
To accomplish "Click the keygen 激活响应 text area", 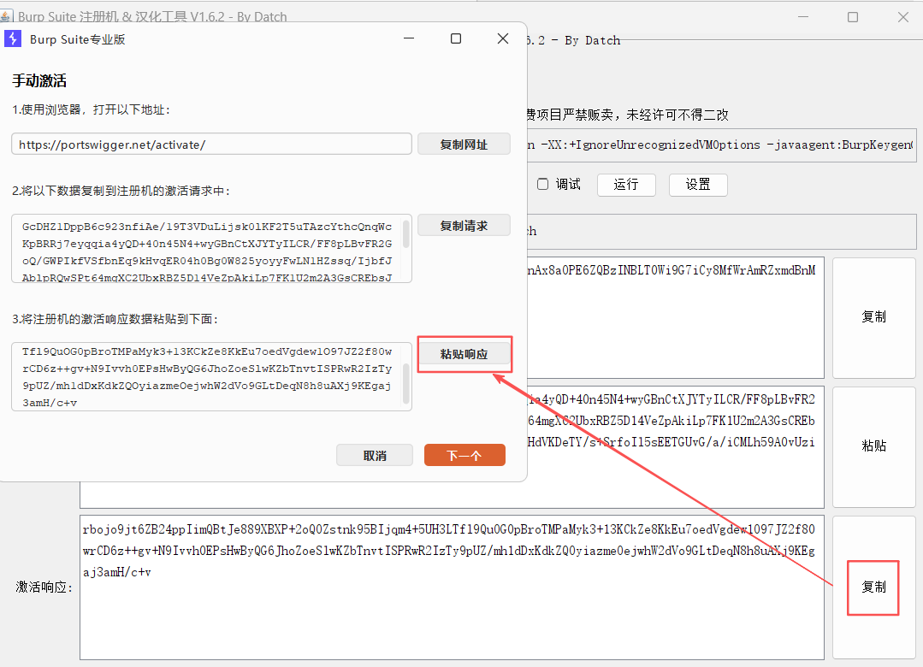I will 452,587.
